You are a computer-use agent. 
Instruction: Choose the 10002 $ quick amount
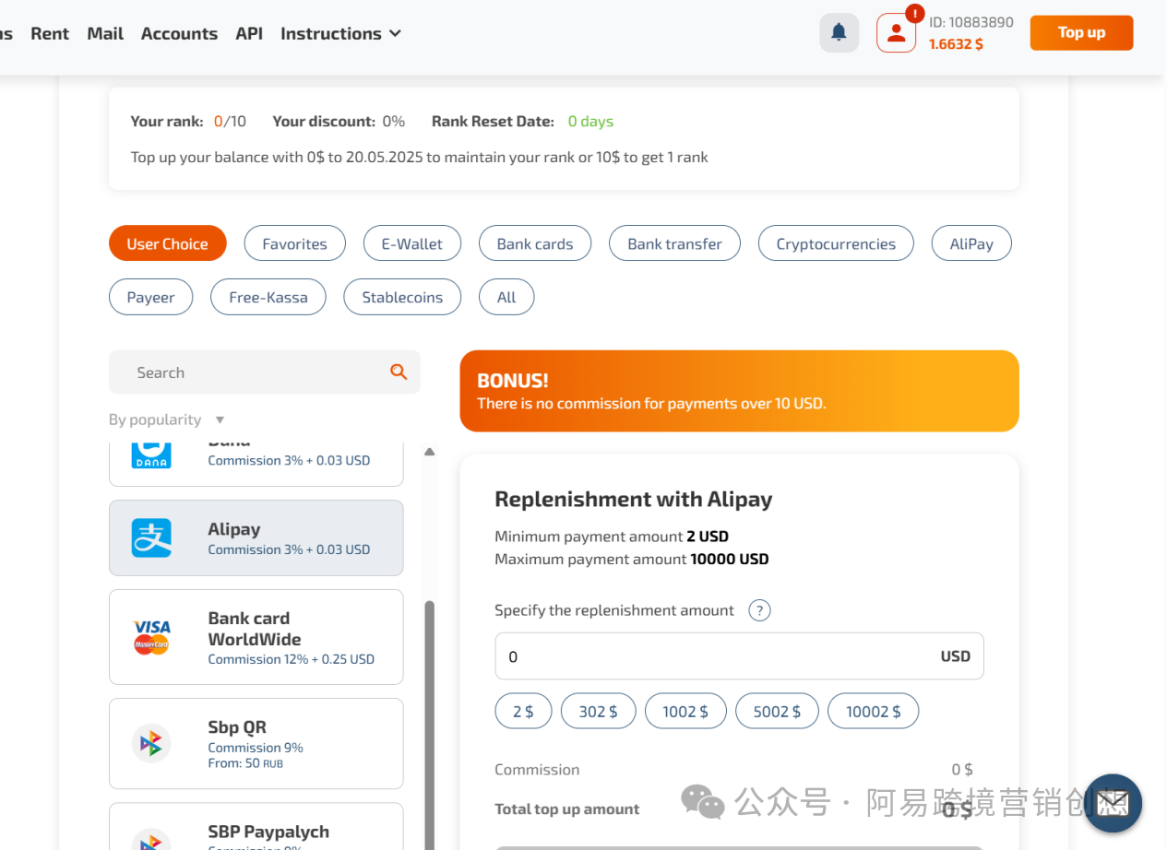pos(873,711)
